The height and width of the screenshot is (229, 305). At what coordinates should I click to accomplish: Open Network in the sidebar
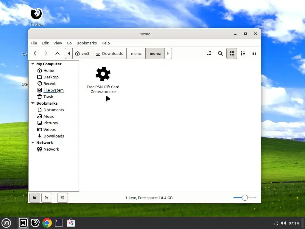tap(51, 149)
